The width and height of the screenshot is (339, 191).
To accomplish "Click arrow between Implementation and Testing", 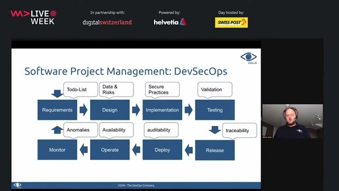I will (189, 110).
